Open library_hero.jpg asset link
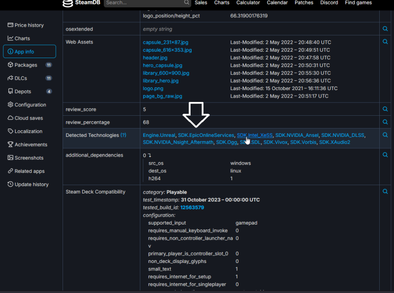Screen dimensions: 394x293 [x=161, y=81]
